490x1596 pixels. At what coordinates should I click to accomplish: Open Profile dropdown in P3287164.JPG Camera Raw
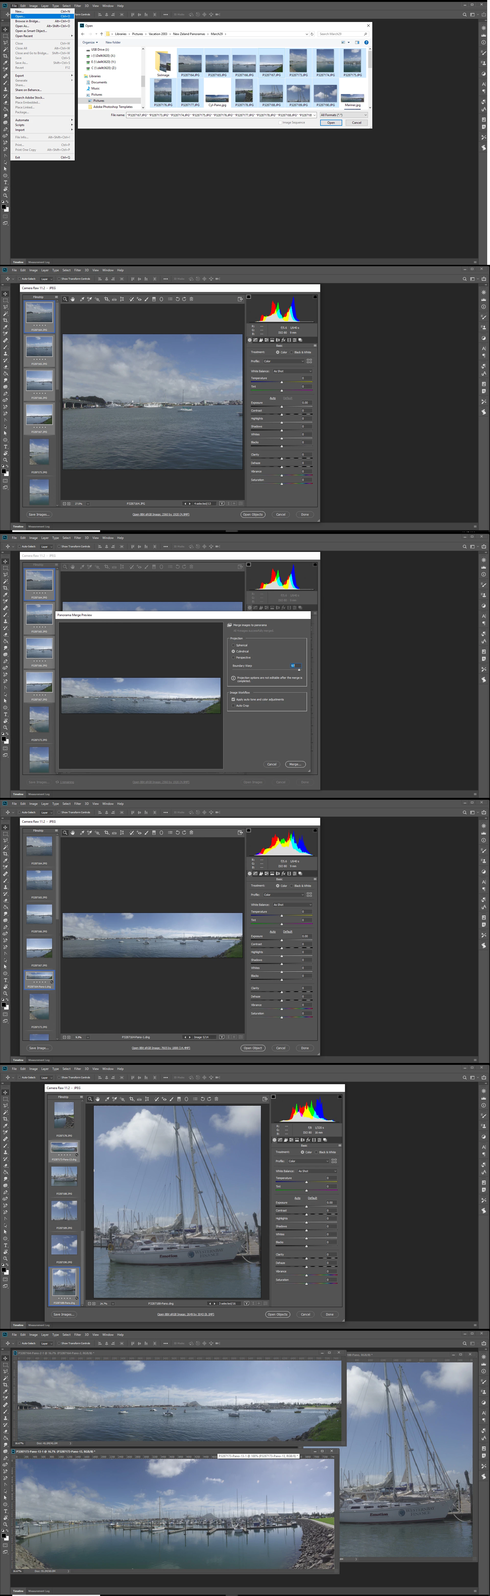(284, 361)
